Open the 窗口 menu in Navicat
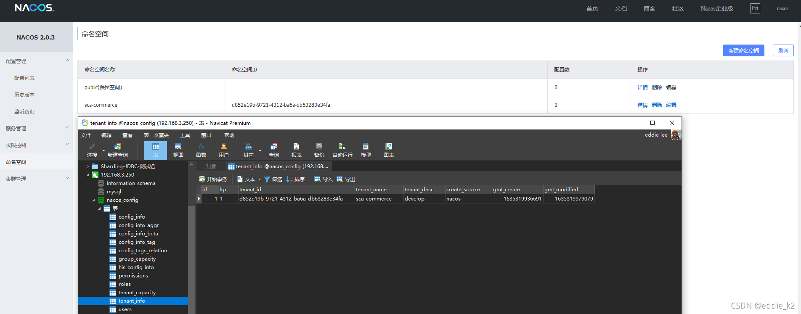Image resolution: width=801 pixels, height=314 pixels. click(x=206, y=135)
